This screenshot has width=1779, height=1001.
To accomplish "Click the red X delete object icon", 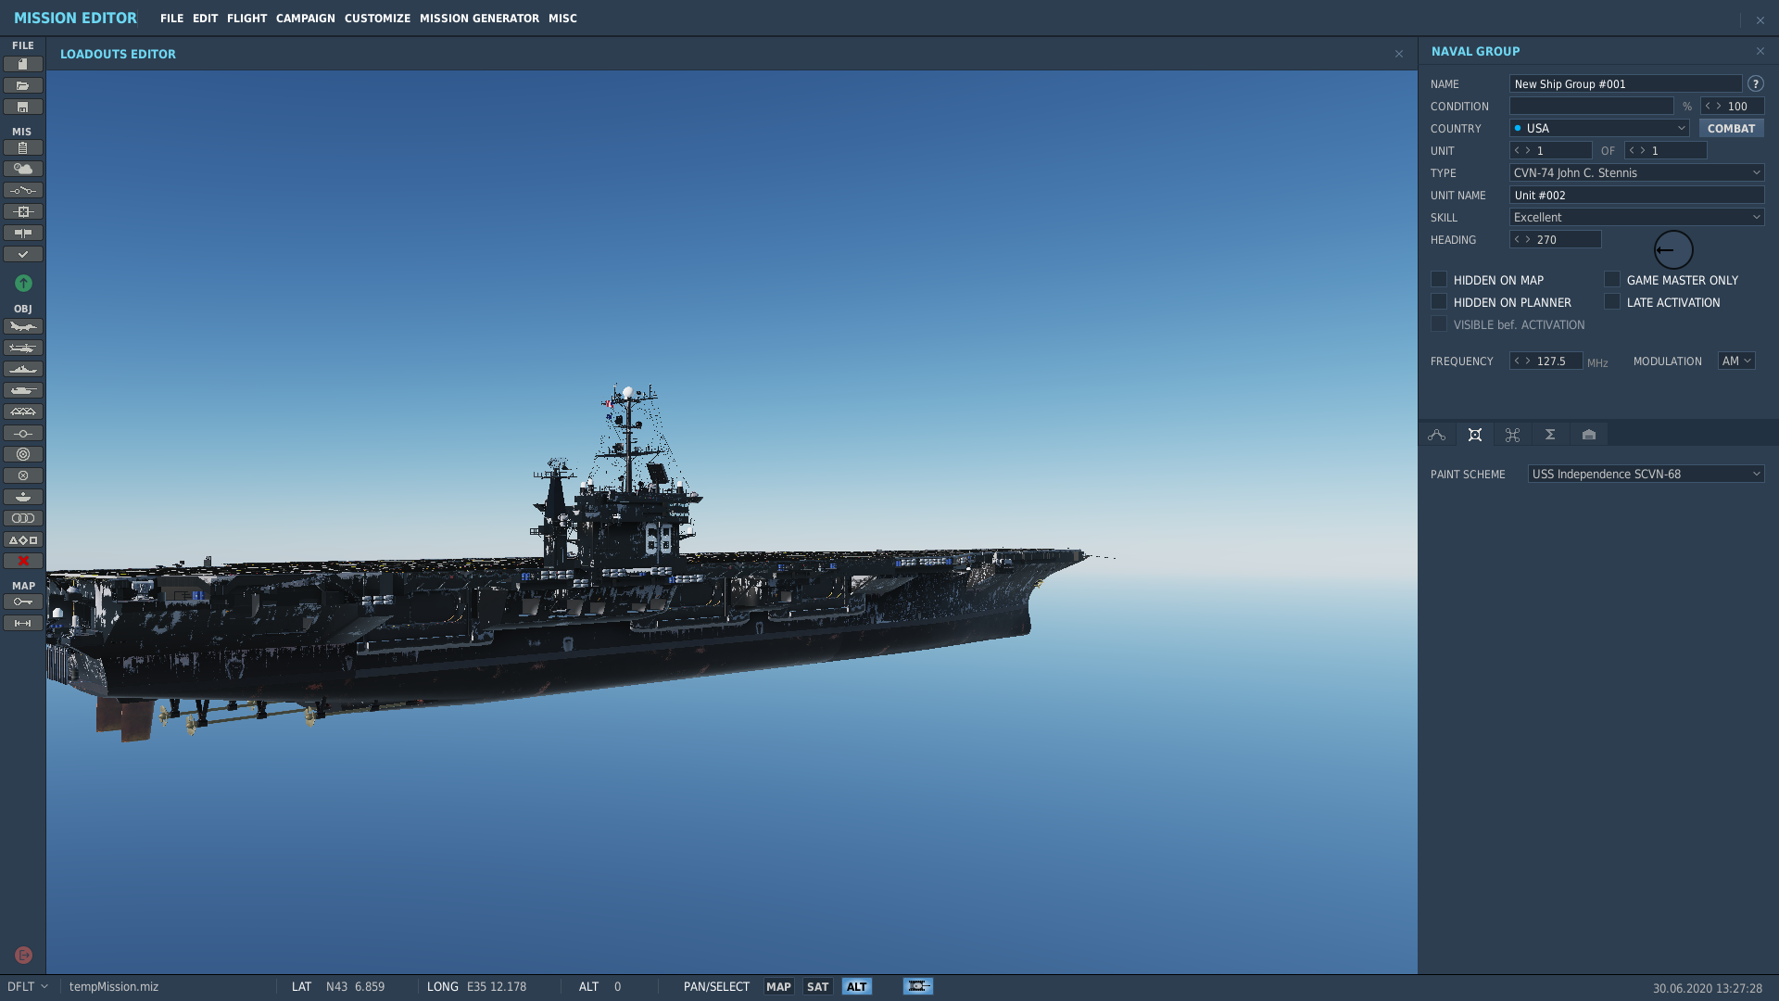I will (23, 562).
